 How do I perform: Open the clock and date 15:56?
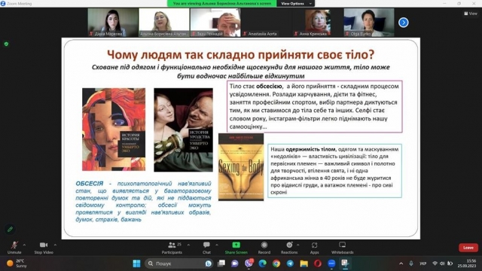tap(467, 263)
